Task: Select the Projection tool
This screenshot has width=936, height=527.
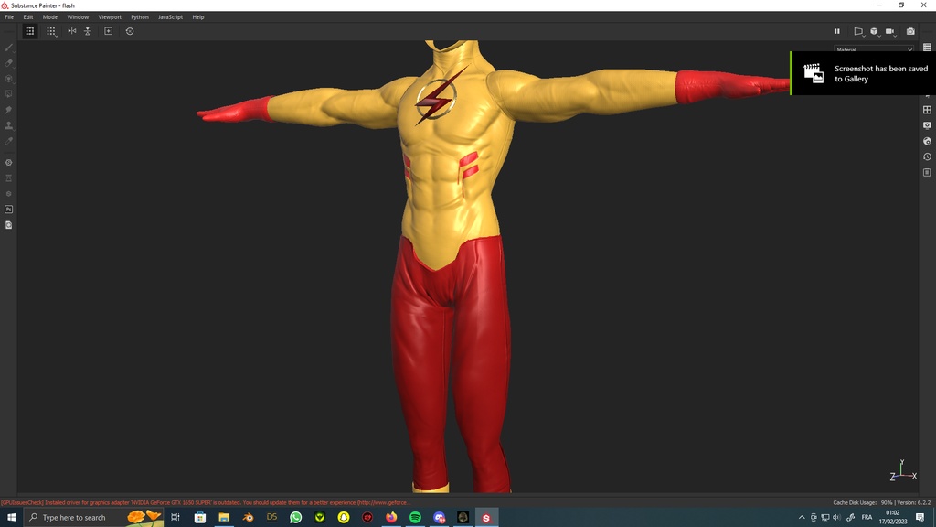Action: [8, 80]
